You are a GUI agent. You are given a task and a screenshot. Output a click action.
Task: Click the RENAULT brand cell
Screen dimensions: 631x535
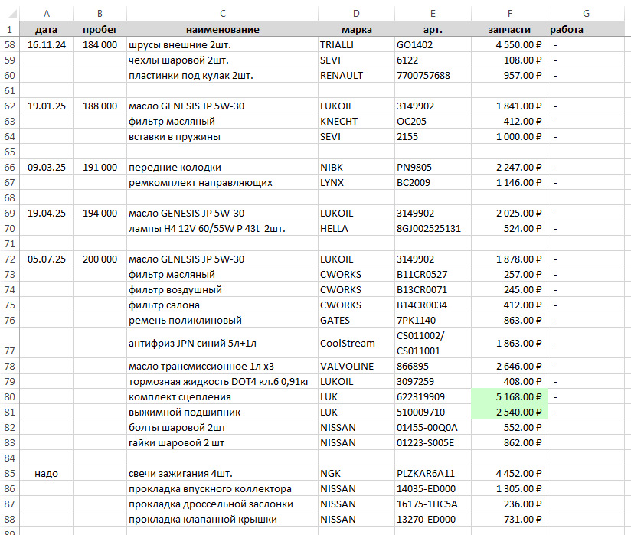[356, 75]
